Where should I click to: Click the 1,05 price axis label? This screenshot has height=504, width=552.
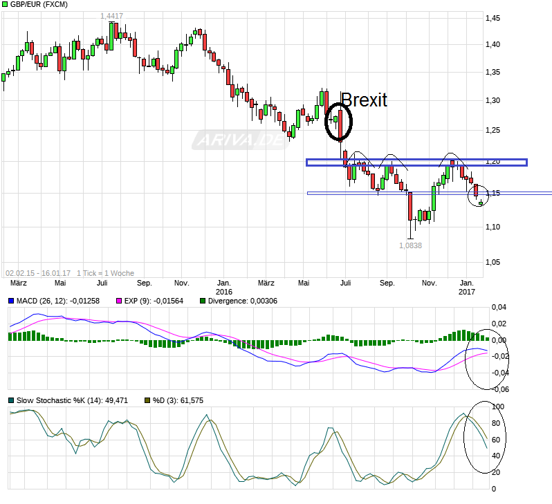(493, 262)
